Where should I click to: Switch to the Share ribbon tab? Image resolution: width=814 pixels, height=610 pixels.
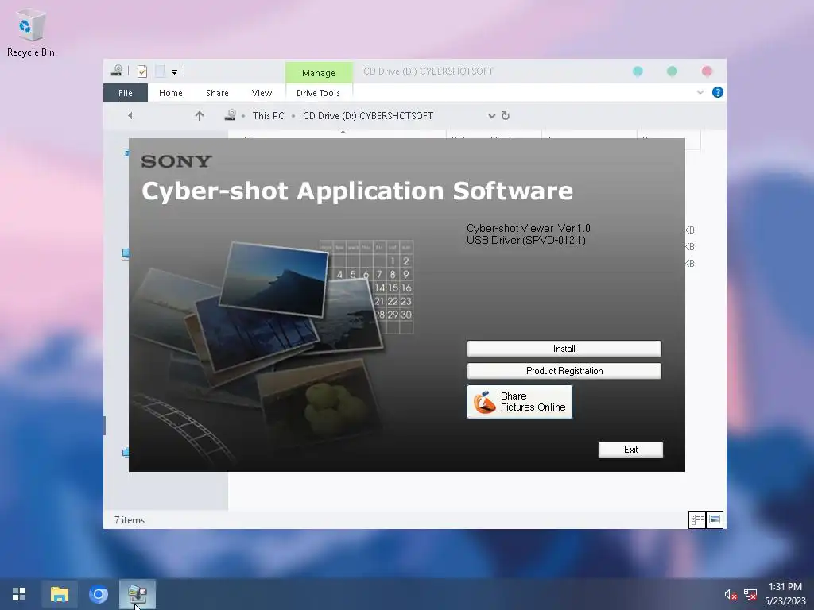click(217, 93)
